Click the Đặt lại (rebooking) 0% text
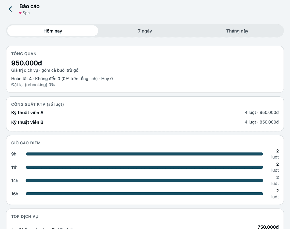The image size is (290, 229). pyautogui.click(x=33, y=85)
